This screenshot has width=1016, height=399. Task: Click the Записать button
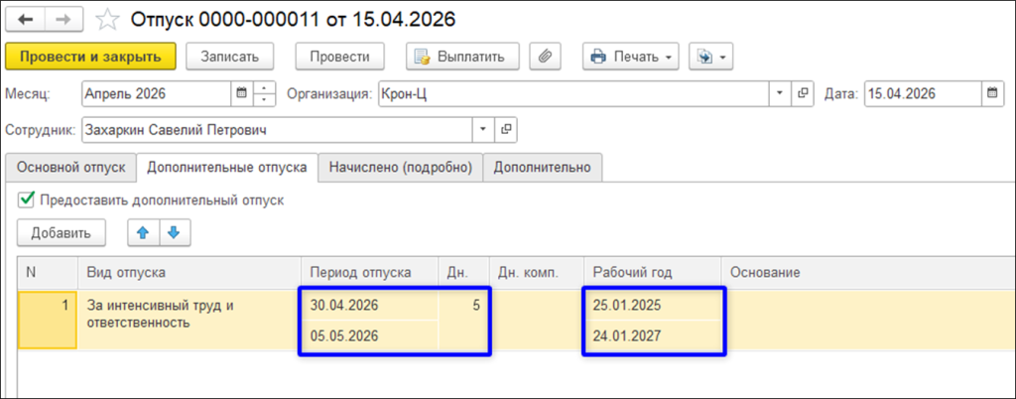point(230,57)
